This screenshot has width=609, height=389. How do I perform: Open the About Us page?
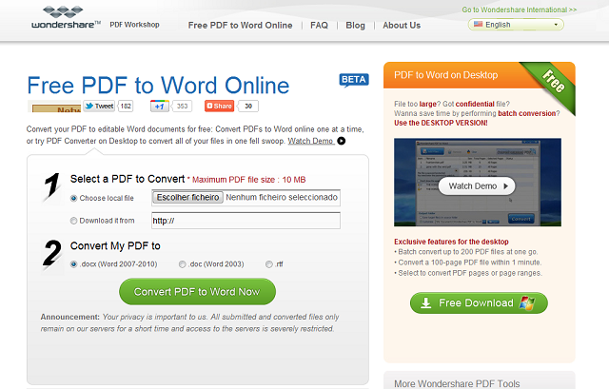click(401, 25)
